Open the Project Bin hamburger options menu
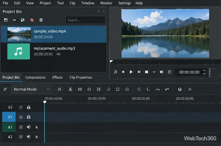Screen dimensions: 221x146 (41, 20)
